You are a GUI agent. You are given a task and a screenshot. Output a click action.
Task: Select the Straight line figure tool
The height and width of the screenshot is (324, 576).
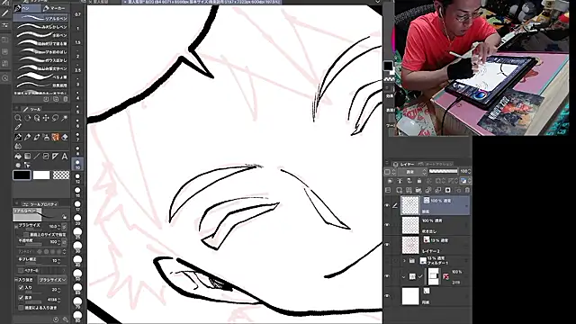[37, 156]
